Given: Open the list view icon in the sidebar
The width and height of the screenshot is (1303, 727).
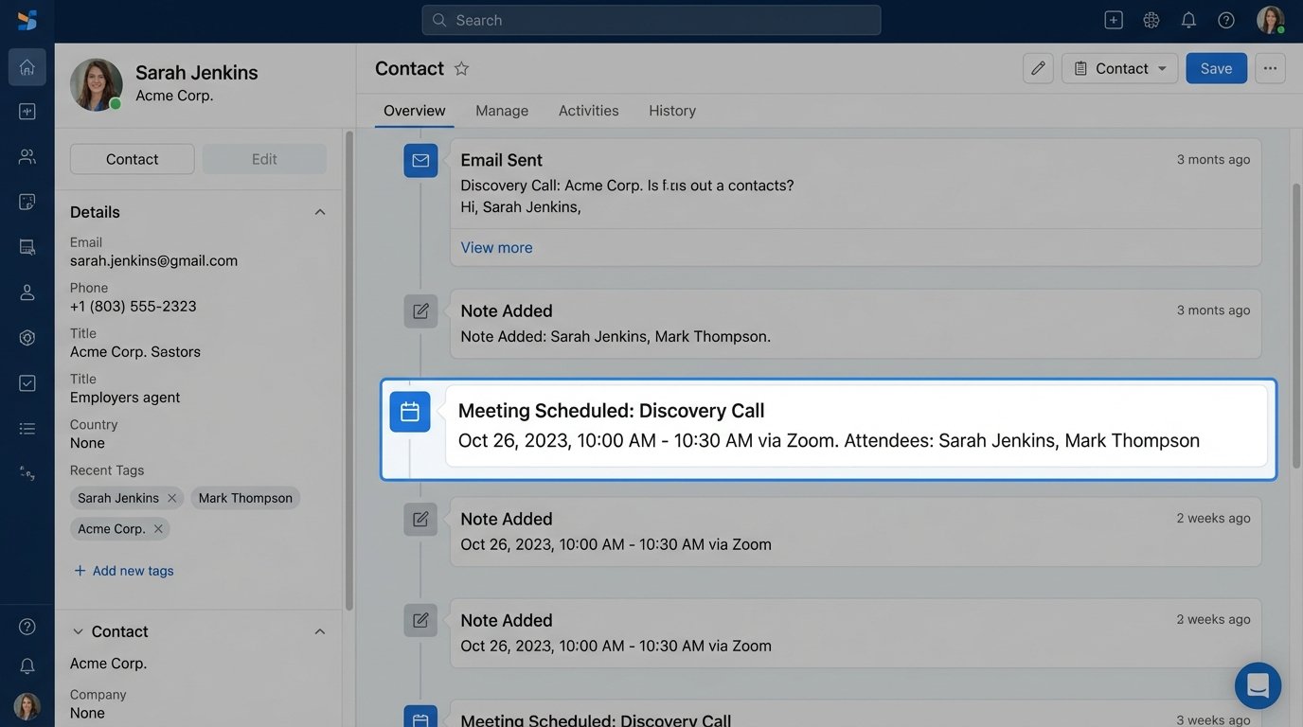Looking at the screenshot, I should pos(27,428).
